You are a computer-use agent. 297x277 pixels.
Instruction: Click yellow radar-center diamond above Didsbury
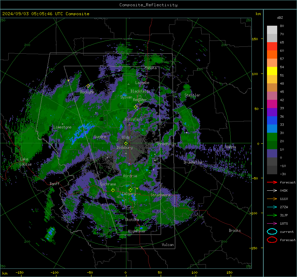(x=126, y=143)
